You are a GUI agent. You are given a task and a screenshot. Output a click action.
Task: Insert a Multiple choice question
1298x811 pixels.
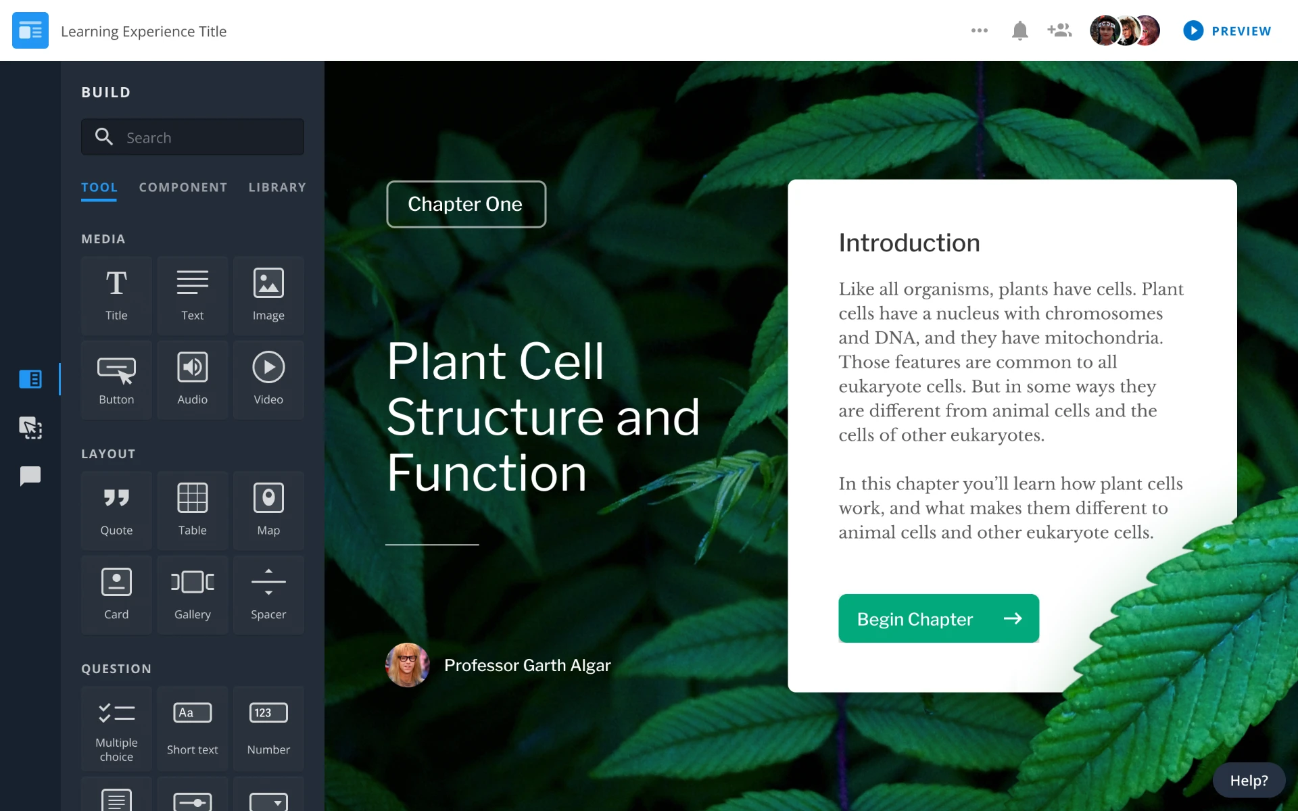(116, 729)
